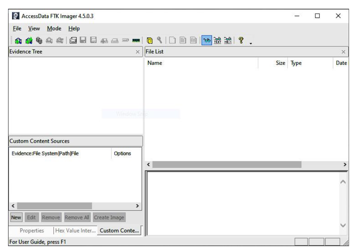Click Create Custom Content Image toolbar icon

[115, 41]
